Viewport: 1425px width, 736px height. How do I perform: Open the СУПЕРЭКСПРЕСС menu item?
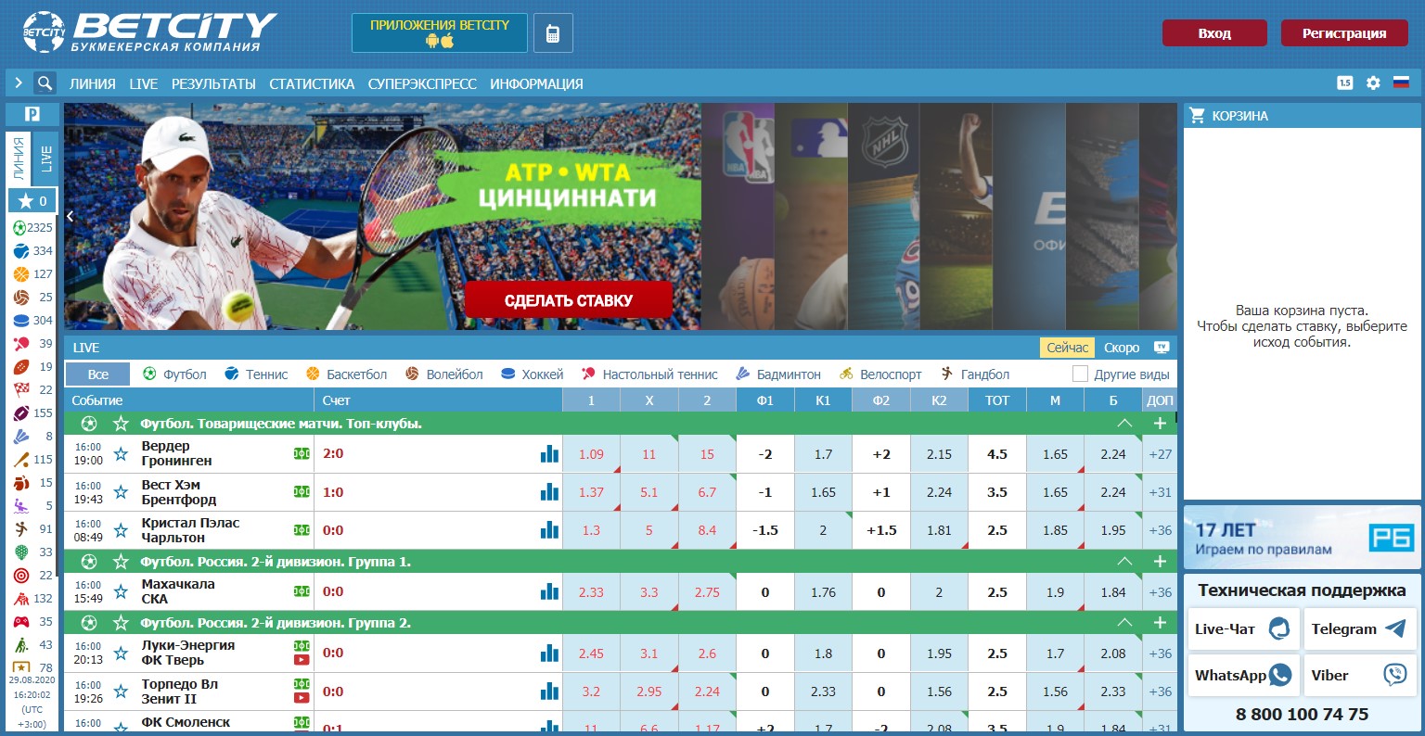422,83
